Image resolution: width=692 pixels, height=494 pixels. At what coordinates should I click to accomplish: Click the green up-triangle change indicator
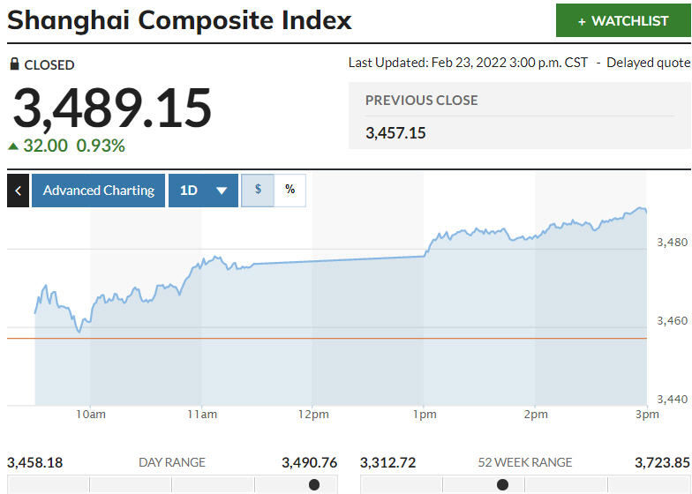click(x=13, y=146)
